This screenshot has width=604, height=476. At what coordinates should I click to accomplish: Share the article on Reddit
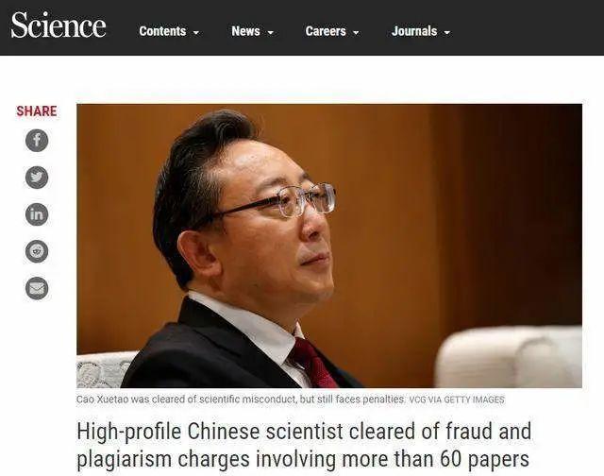(37, 251)
